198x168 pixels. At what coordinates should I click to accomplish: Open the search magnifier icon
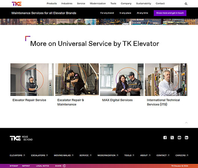click(x=186, y=4)
